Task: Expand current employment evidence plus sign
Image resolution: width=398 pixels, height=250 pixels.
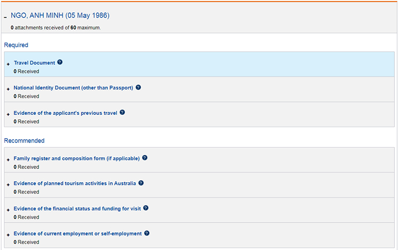Action: 8,235
